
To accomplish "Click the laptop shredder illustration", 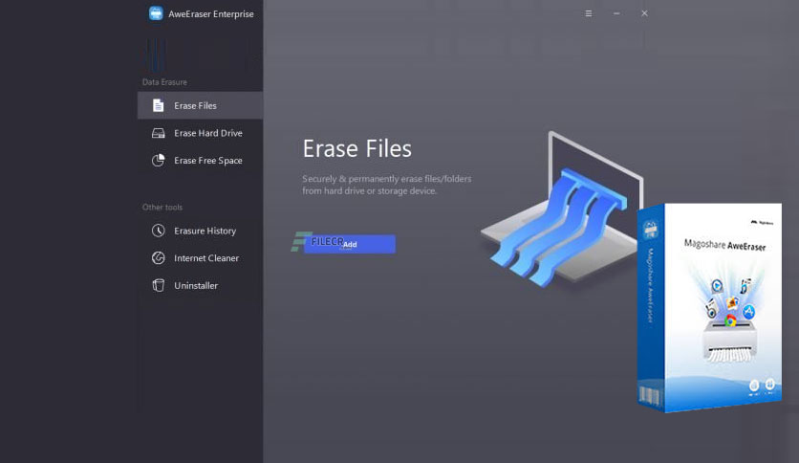I will (x=562, y=209).
